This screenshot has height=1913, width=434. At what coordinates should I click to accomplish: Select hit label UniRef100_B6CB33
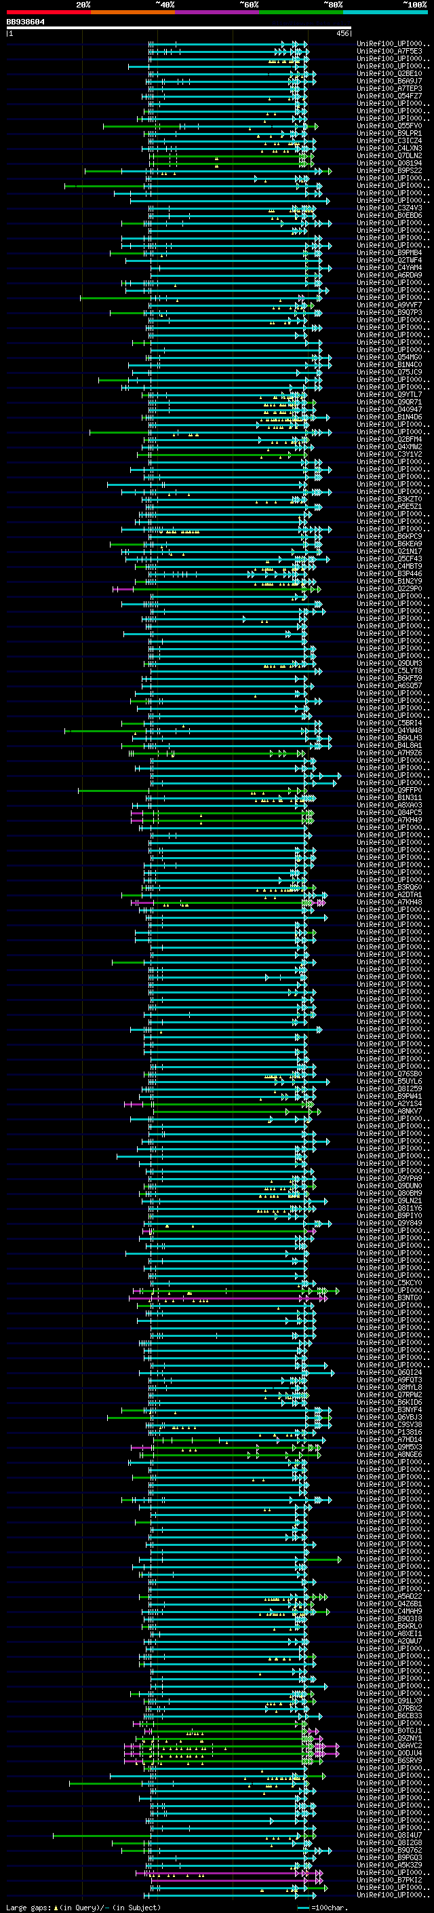(x=389, y=1716)
